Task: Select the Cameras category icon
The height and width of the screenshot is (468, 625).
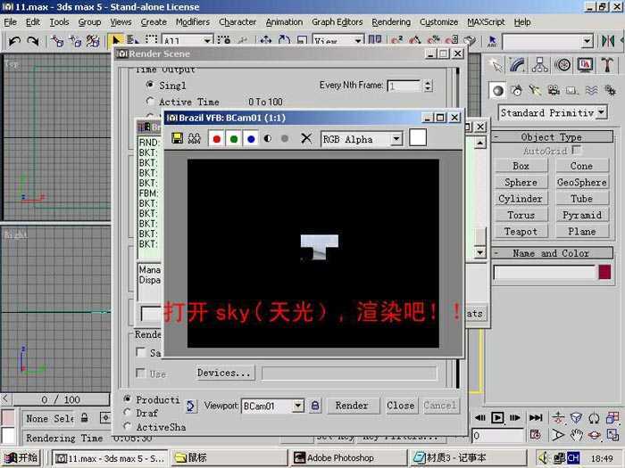Action: (x=554, y=91)
